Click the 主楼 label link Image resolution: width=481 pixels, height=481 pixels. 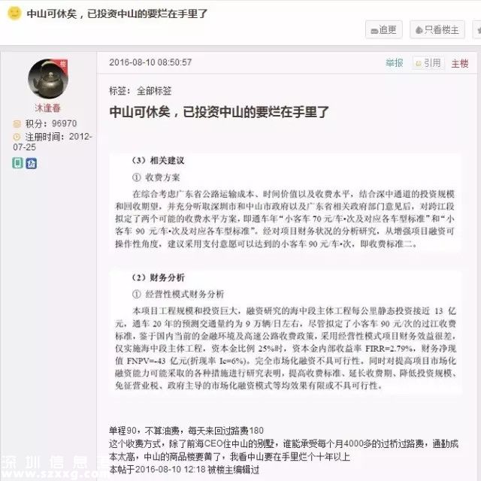(x=460, y=63)
